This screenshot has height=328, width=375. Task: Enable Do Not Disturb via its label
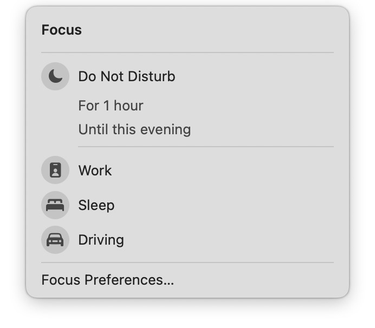126,77
